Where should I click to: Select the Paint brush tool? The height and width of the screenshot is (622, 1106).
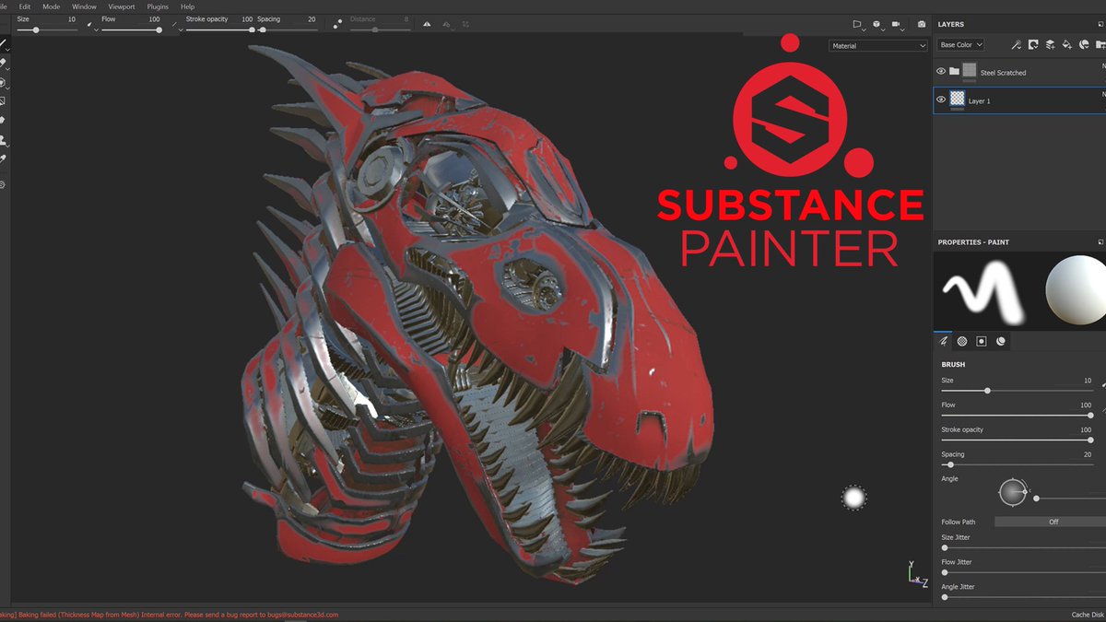point(3,43)
